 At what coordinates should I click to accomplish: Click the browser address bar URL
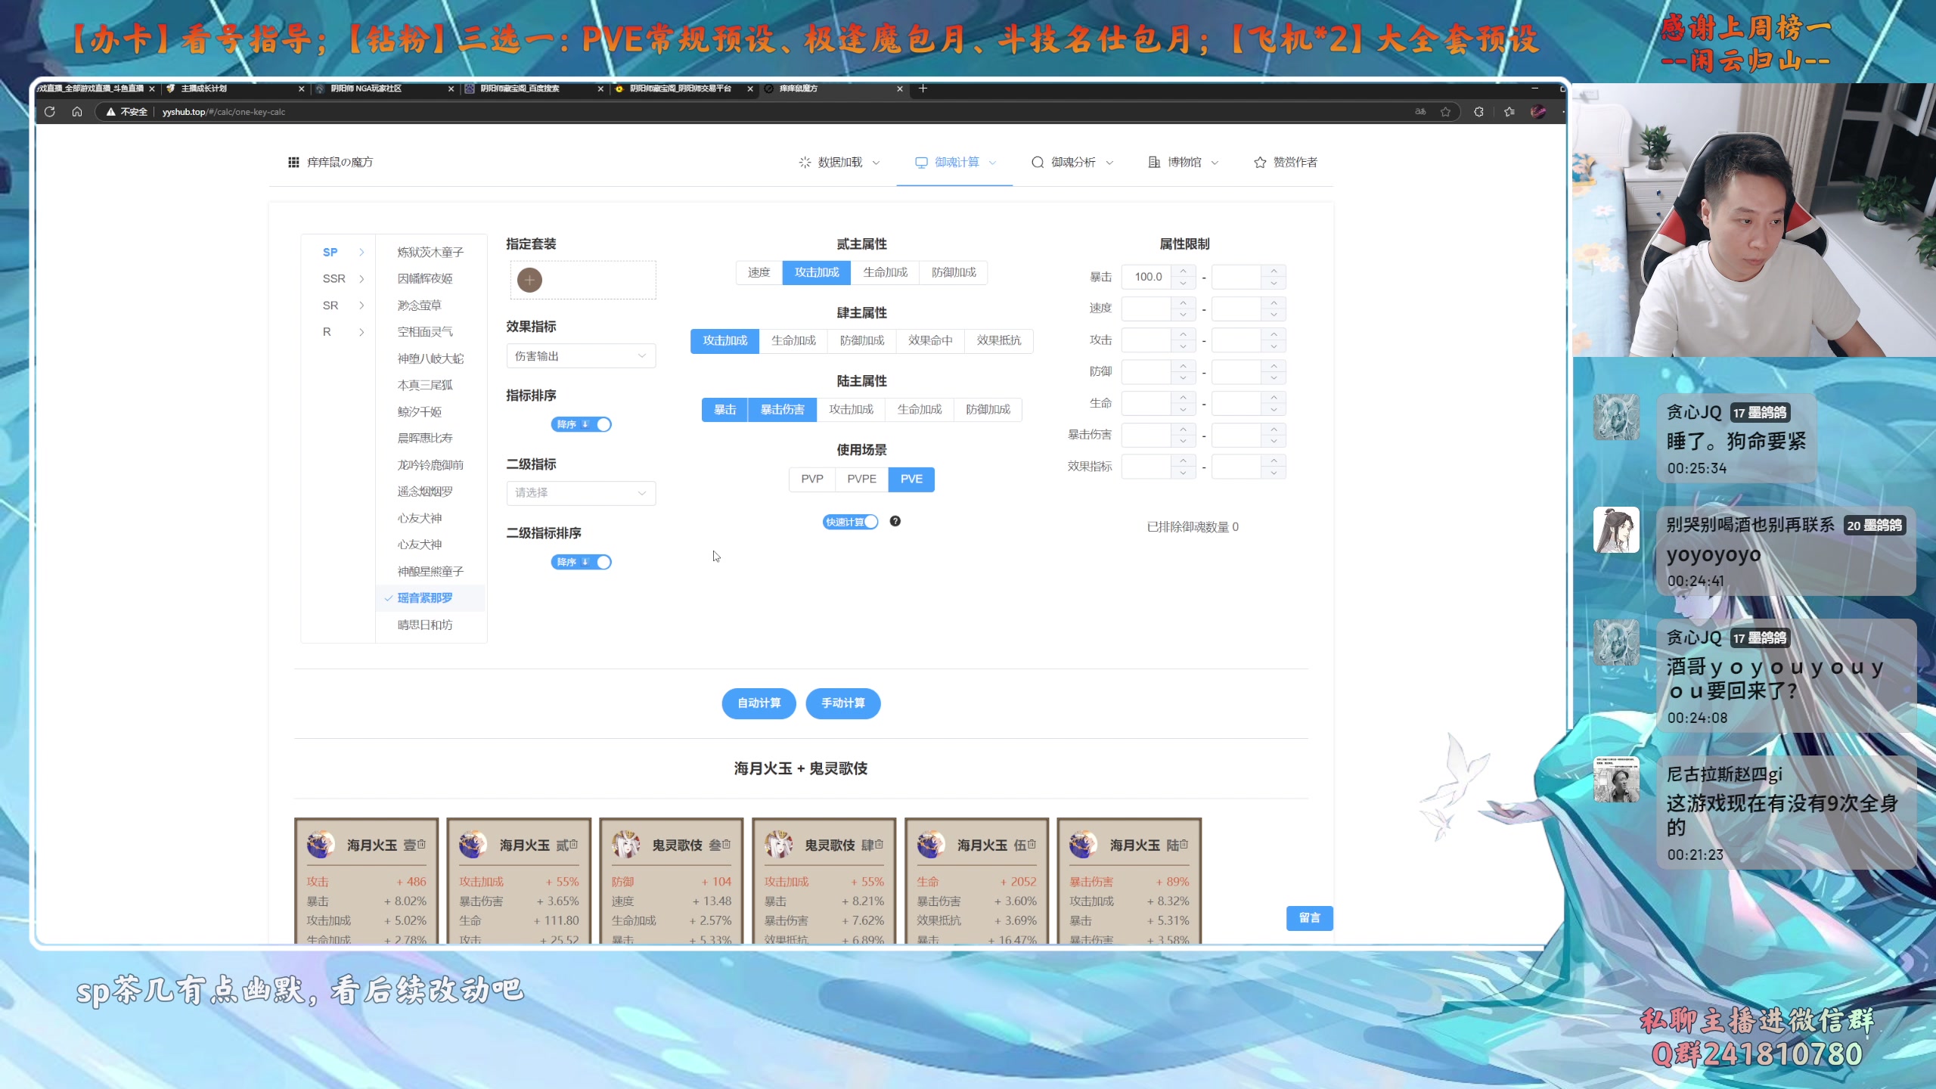pos(224,112)
